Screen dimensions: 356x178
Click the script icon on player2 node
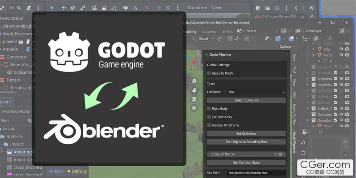(28, 42)
